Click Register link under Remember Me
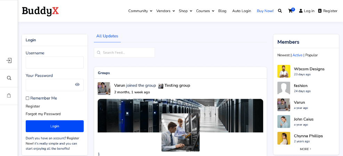Screen dimensions: 343x156 point(33,106)
